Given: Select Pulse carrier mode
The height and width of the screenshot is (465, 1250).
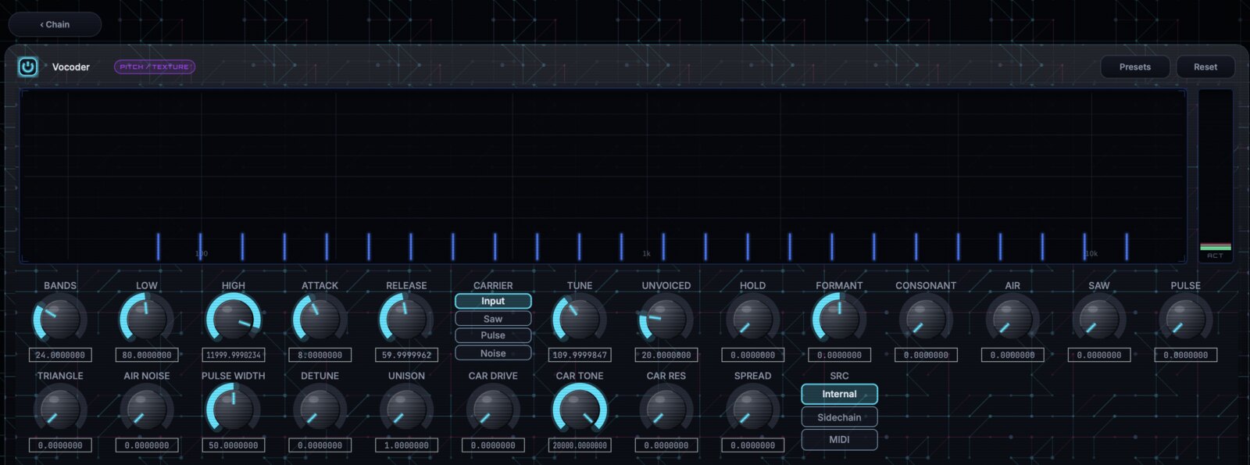Looking at the screenshot, I should [x=493, y=335].
